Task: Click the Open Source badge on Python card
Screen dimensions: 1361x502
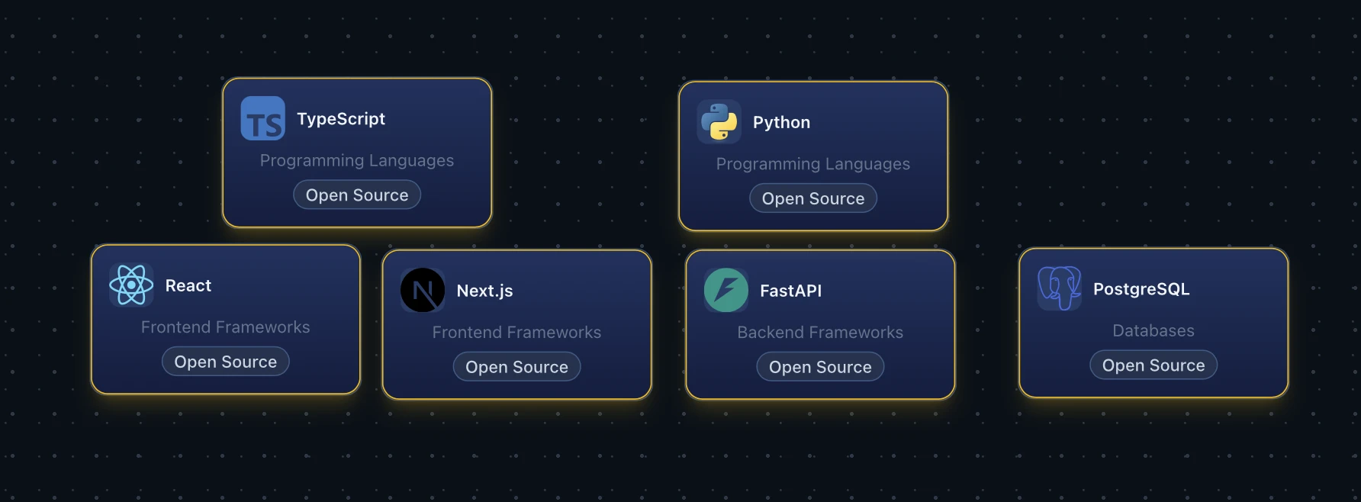Action: coord(813,198)
